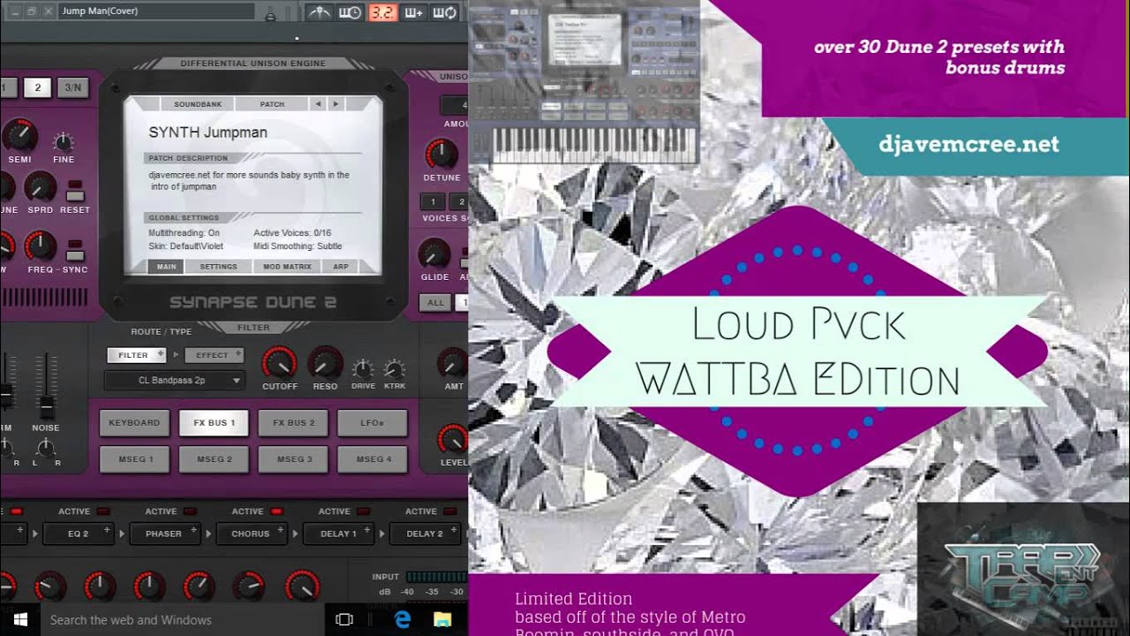This screenshot has width=1130, height=636.
Task: Open the LFOs section
Action: [x=373, y=423]
